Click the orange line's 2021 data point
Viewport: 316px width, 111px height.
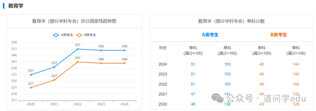click(x=54, y=80)
